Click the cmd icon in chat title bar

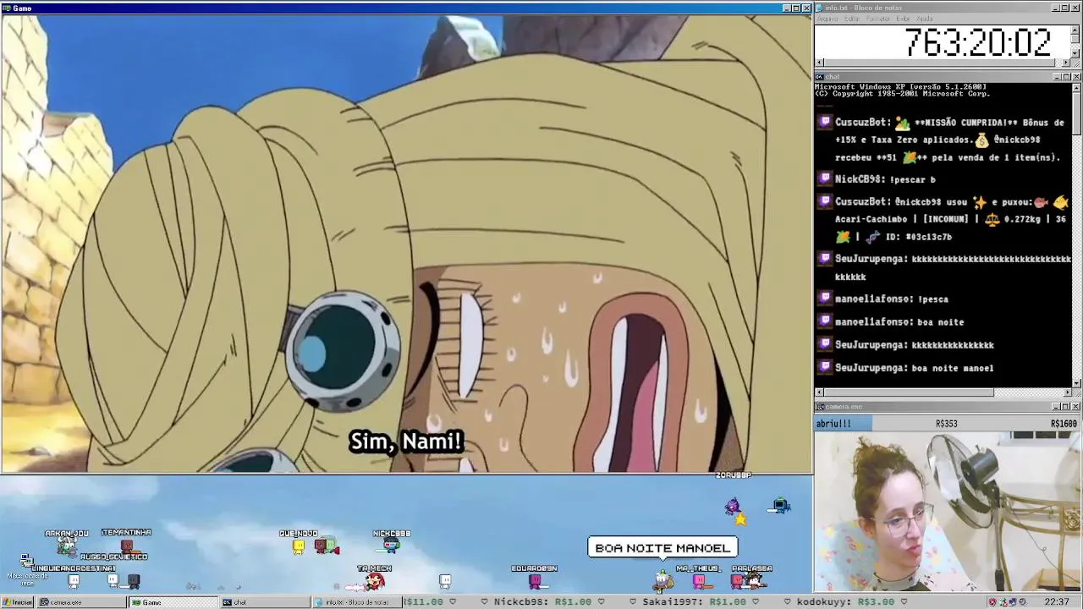(820, 77)
